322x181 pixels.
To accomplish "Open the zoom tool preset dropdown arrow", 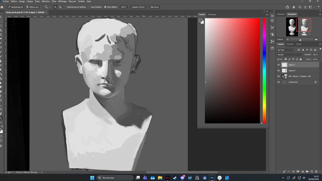I will pos(50,7).
